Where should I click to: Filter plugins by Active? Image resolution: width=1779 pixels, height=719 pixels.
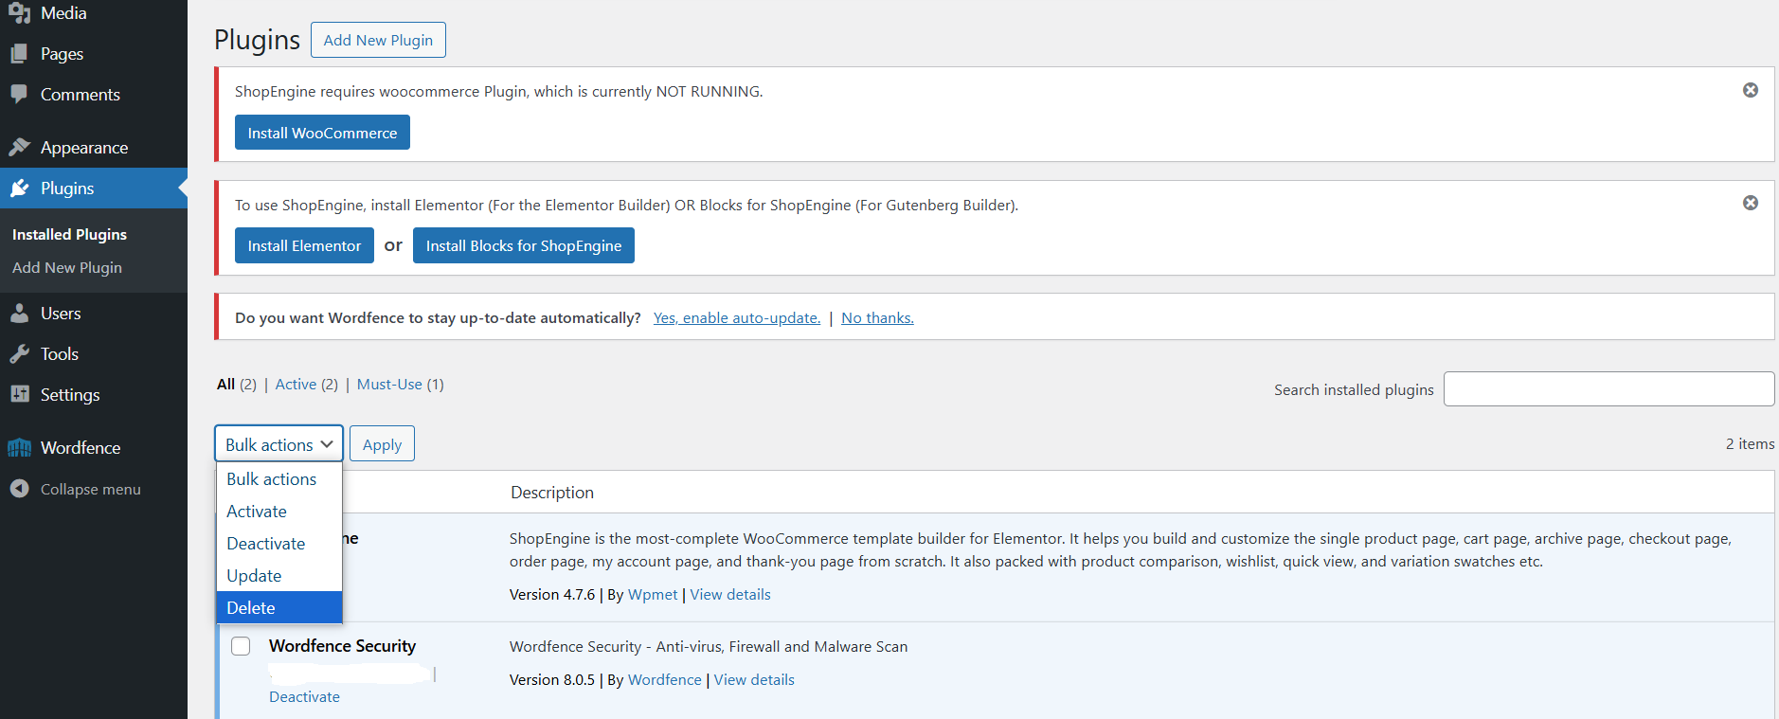[296, 384]
